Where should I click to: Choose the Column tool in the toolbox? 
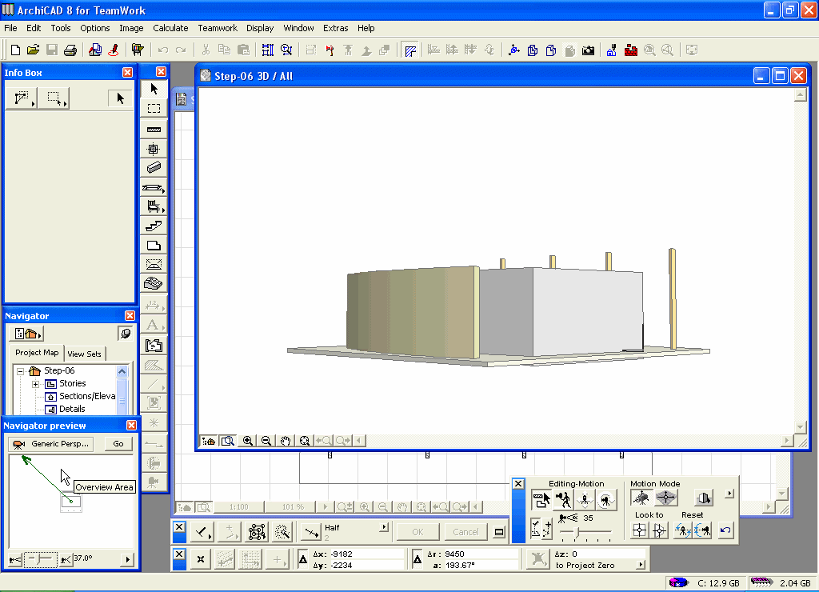154,149
